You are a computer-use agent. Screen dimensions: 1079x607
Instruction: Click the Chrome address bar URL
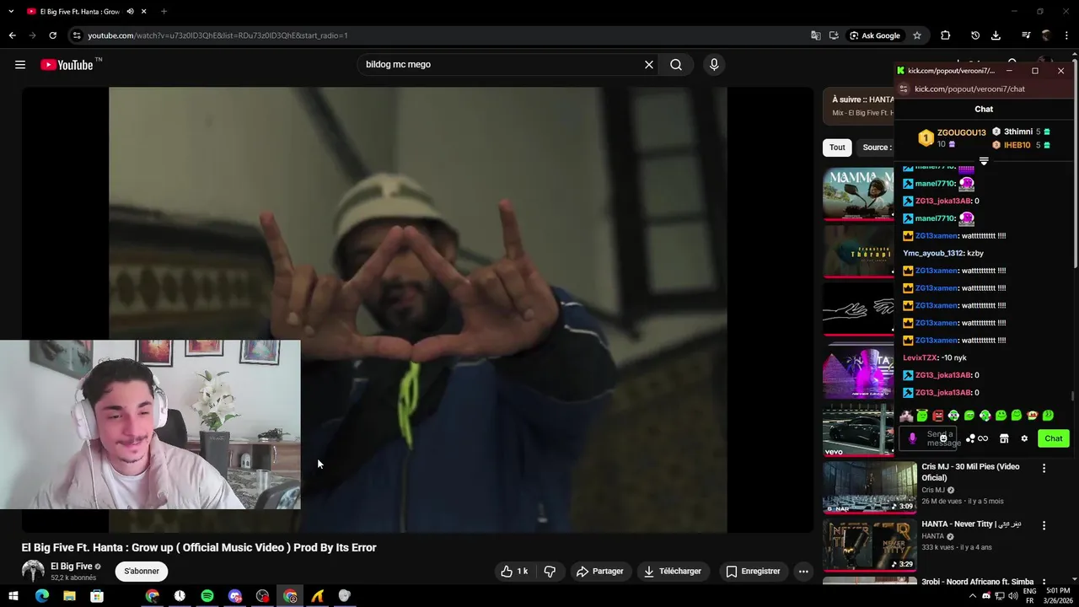(217, 35)
